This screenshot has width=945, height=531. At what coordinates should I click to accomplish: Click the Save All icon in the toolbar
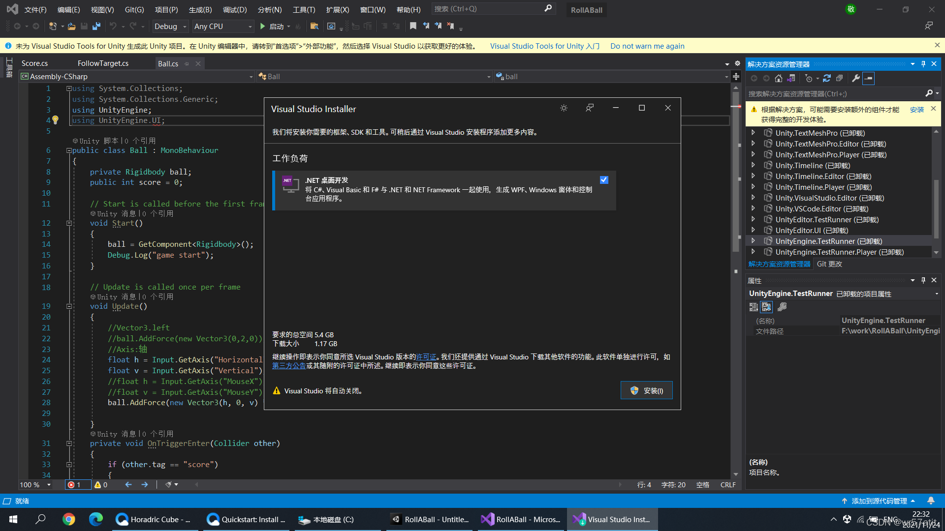(x=96, y=26)
